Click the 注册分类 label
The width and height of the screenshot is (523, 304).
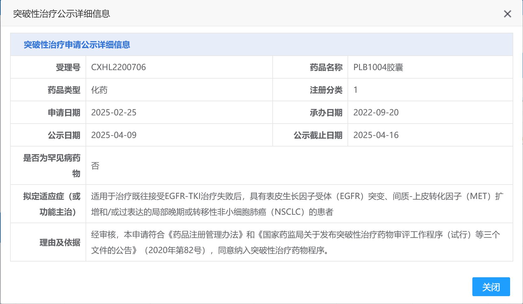tap(326, 90)
